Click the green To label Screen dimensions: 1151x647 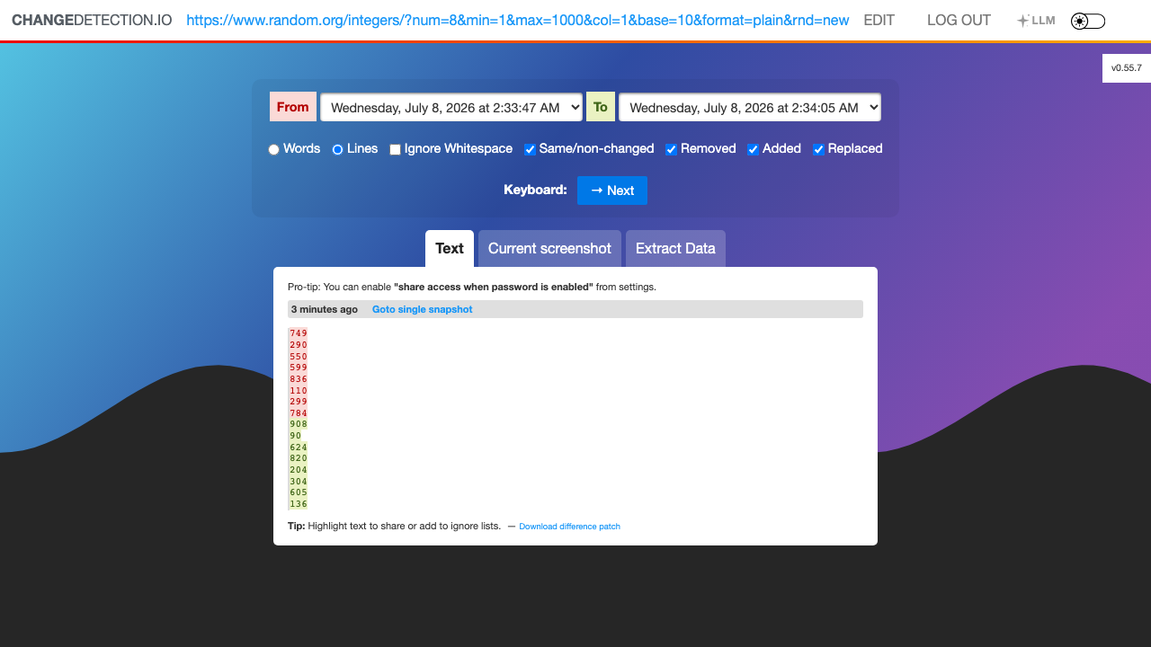pos(601,107)
